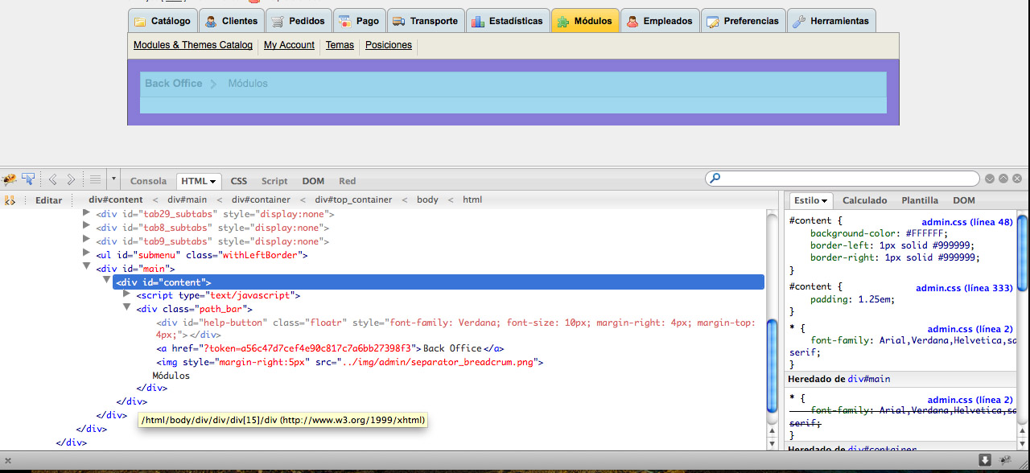Click the command line lines icon
This screenshot has width=1030, height=473.
(x=95, y=179)
